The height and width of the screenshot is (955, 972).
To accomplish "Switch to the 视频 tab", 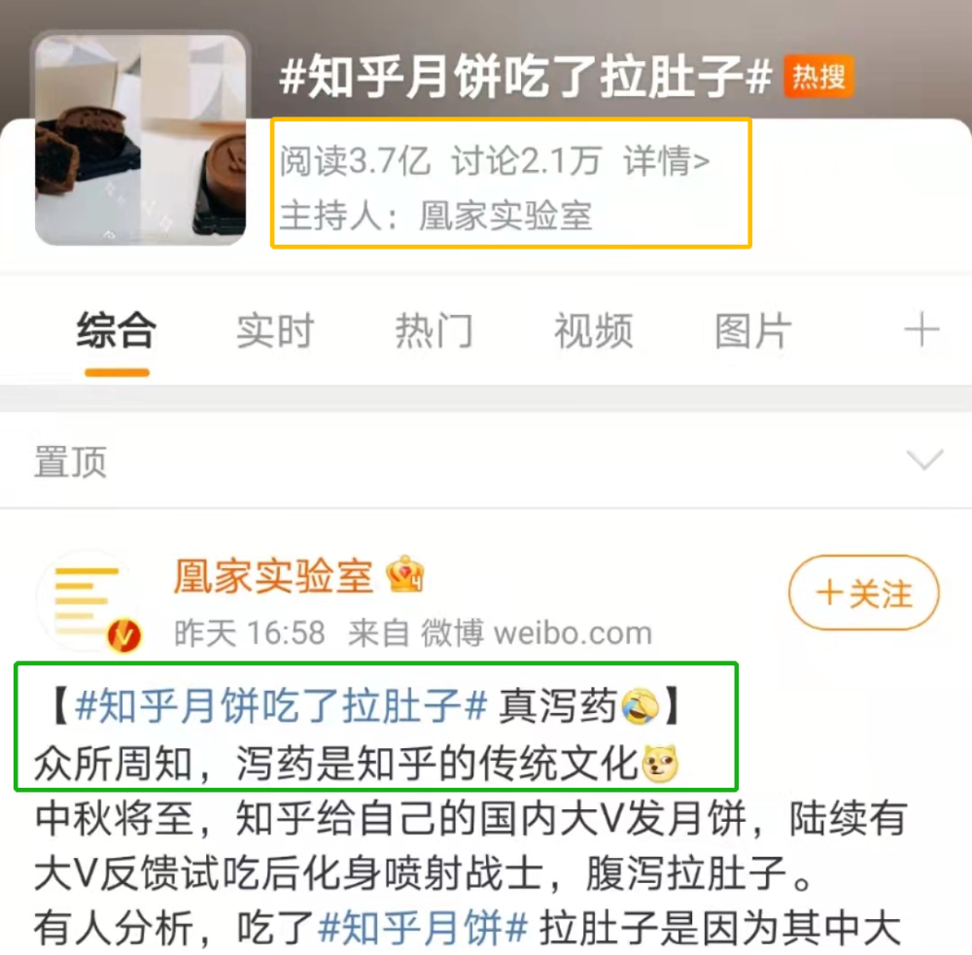I will pyautogui.click(x=593, y=330).
